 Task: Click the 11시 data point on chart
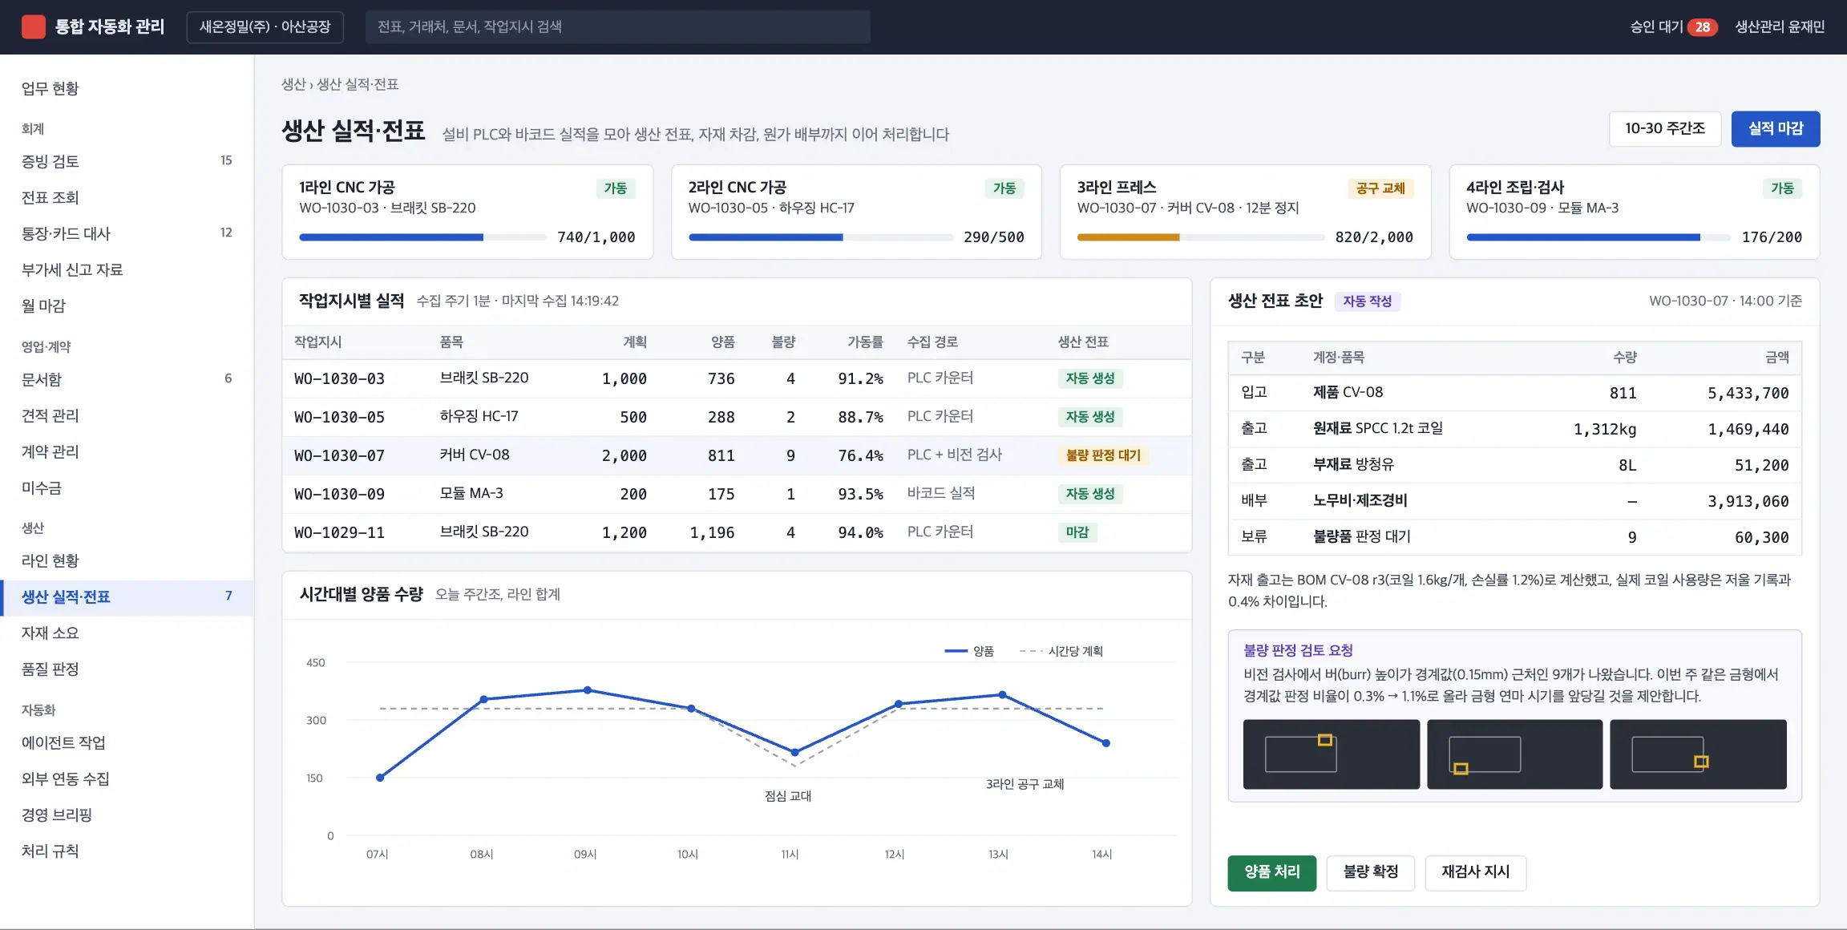(794, 752)
